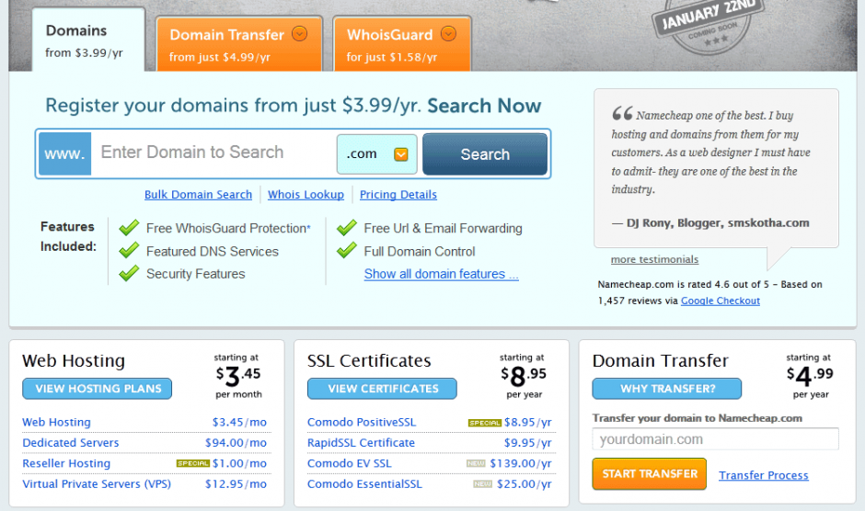
Task: Click the Search button
Action: point(485,154)
